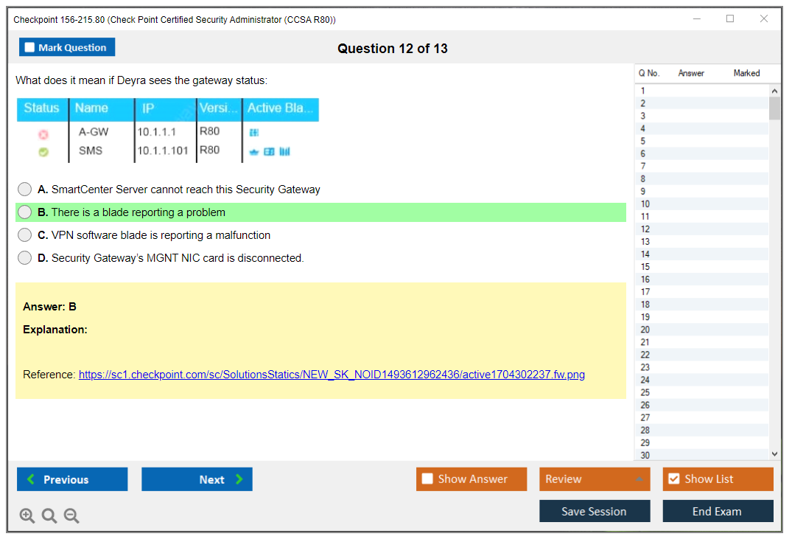Viewport: 792px width, 542px height.
Task: Click the A-GW firewall blade icon
Action: click(x=254, y=133)
